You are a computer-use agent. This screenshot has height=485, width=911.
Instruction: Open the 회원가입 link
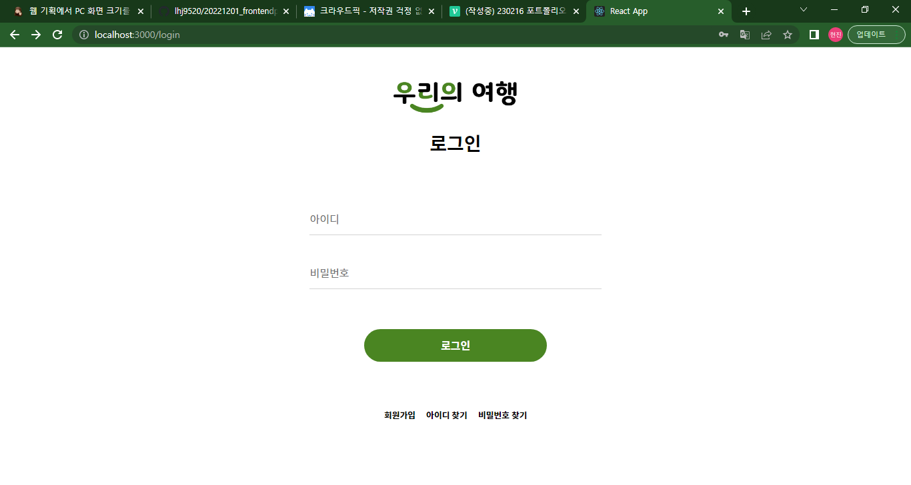399,415
